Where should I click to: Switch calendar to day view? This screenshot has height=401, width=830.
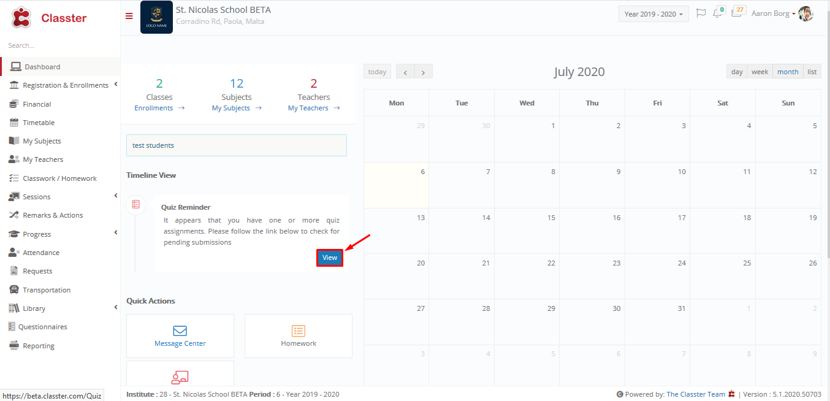737,72
